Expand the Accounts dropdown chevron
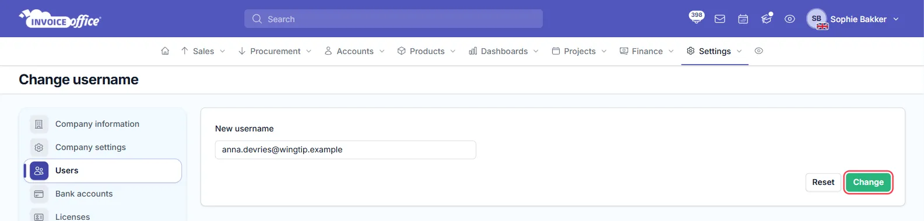Screen dimensions: 924x221 (x=382, y=51)
